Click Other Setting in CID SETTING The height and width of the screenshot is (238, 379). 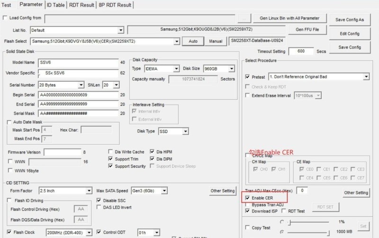click(222, 191)
